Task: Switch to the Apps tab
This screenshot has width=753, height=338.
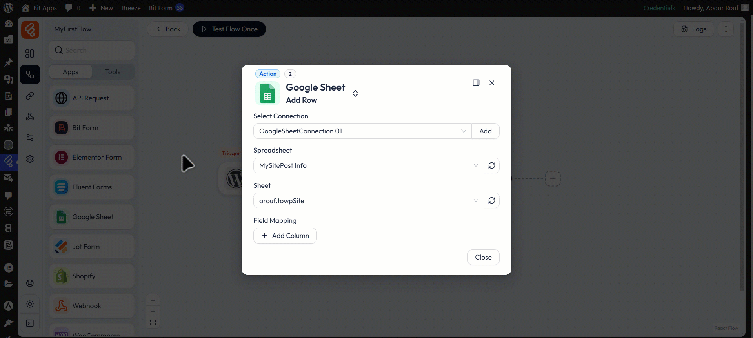Action: 71,72
